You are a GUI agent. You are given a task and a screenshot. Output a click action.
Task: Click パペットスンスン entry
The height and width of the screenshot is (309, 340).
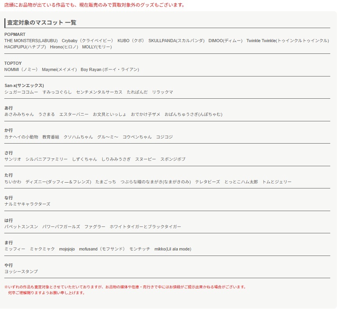(21, 227)
